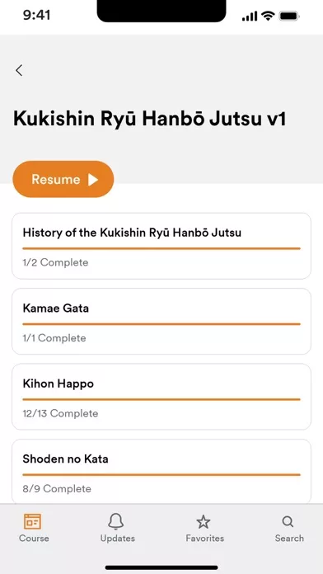Open History of the Kukishin Ryū Hanbō Jutsu section
The width and height of the screenshot is (323, 574).
[161, 246]
